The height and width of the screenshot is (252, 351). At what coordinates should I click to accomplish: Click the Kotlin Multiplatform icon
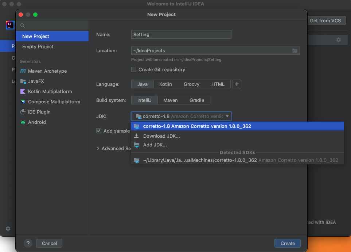point(23,91)
